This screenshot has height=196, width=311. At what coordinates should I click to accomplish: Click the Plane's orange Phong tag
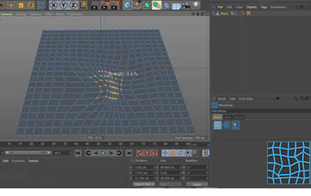click(x=243, y=13)
